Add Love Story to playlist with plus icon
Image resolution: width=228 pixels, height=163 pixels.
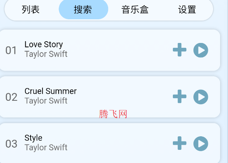[179, 50]
